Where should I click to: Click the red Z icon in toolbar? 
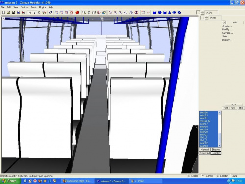tap(136, 12)
